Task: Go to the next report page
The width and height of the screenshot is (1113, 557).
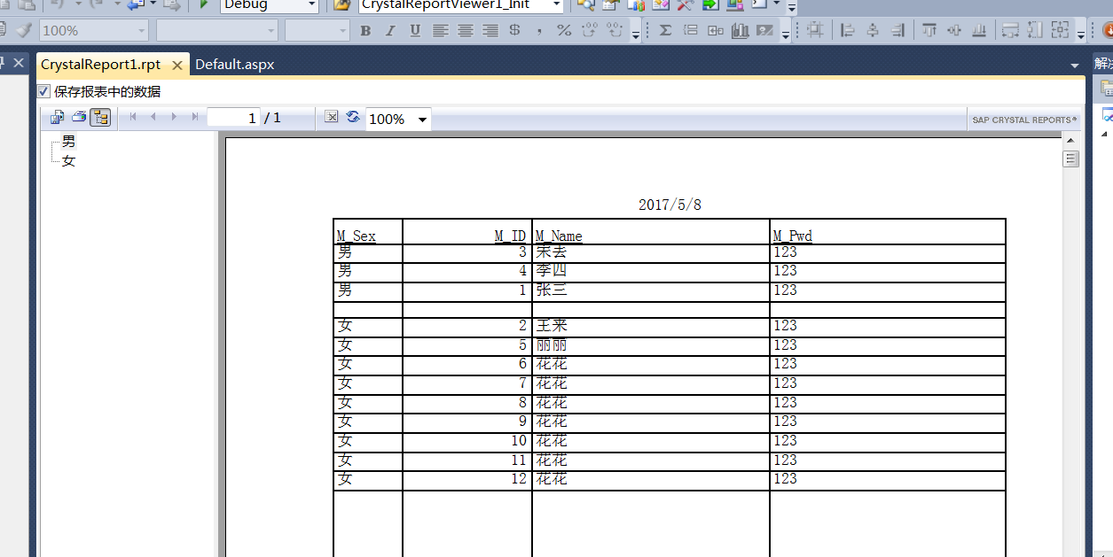Action: (x=174, y=117)
